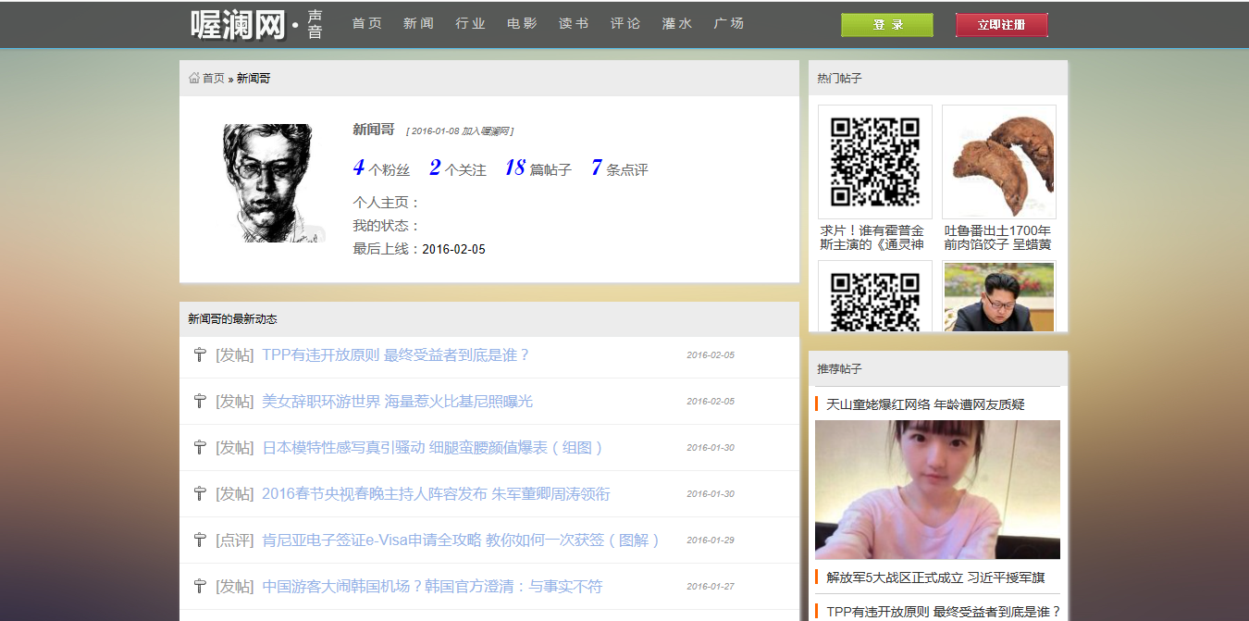Screen dimensions: 1249x621
Task: Open the 吐鲁番出土 dumpling thumbnail
Action: (x=999, y=162)
